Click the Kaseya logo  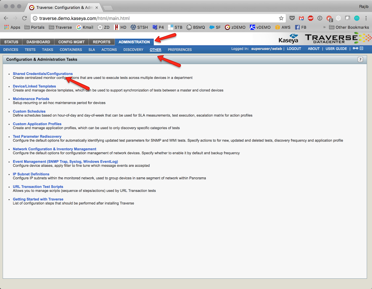(x=288, y=39)
